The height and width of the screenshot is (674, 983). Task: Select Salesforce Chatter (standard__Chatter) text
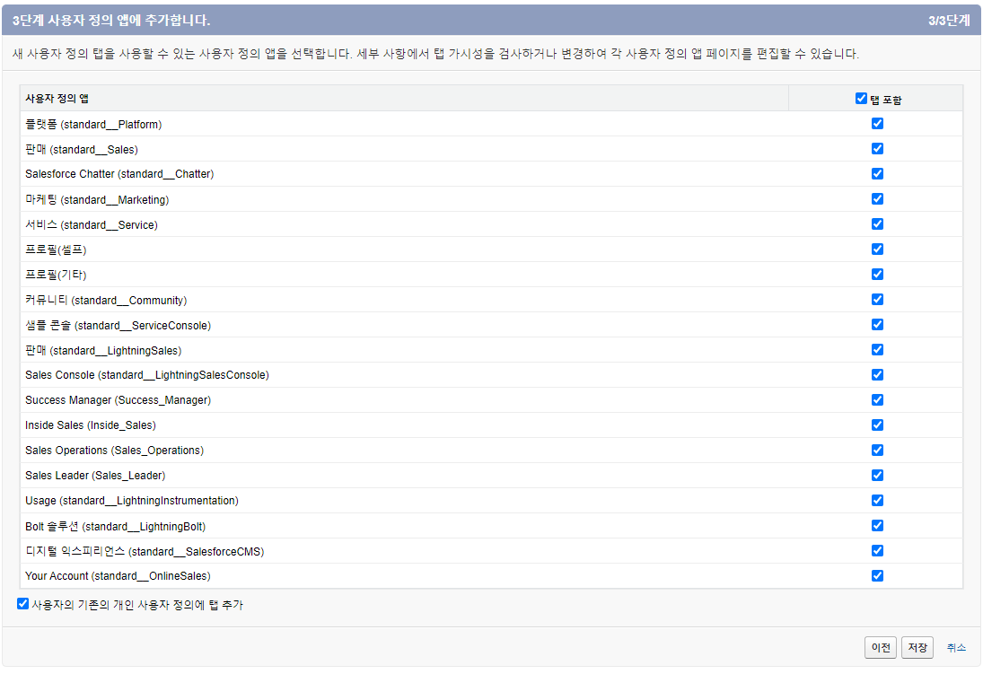pyautogui.click(x=119, y=174)
